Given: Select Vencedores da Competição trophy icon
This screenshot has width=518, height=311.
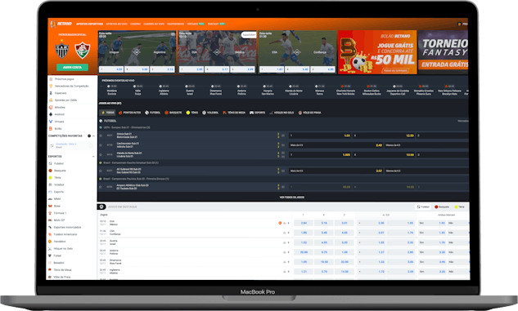Looking at the screenshot, I should (51, 86).
